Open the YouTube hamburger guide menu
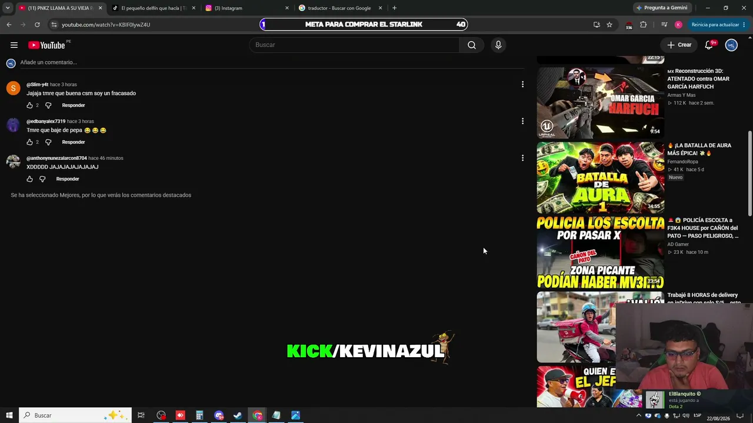This screenshot has height=423, width=753. (14, 45)
